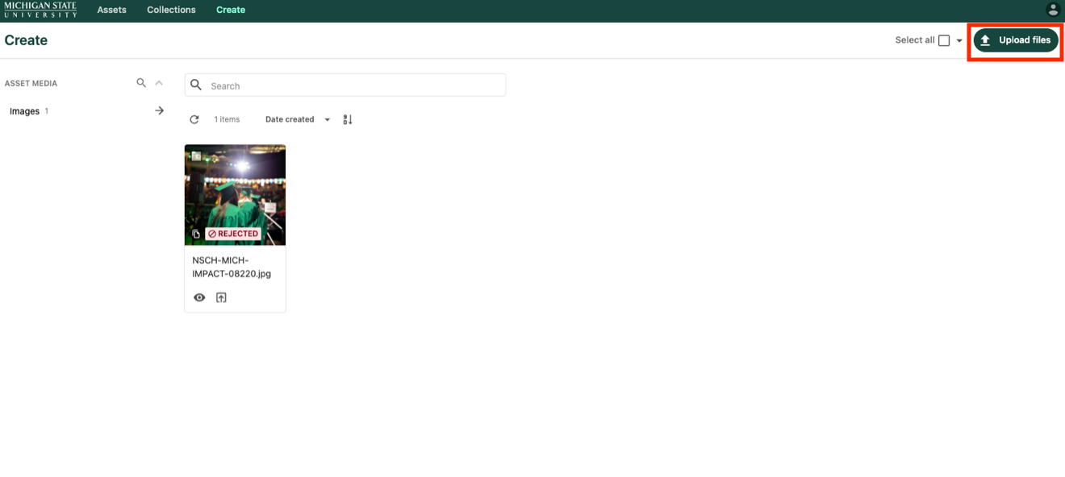Collapse the Asset Media section
This screenshot has width=1065, height=477.
pos(159,83)
